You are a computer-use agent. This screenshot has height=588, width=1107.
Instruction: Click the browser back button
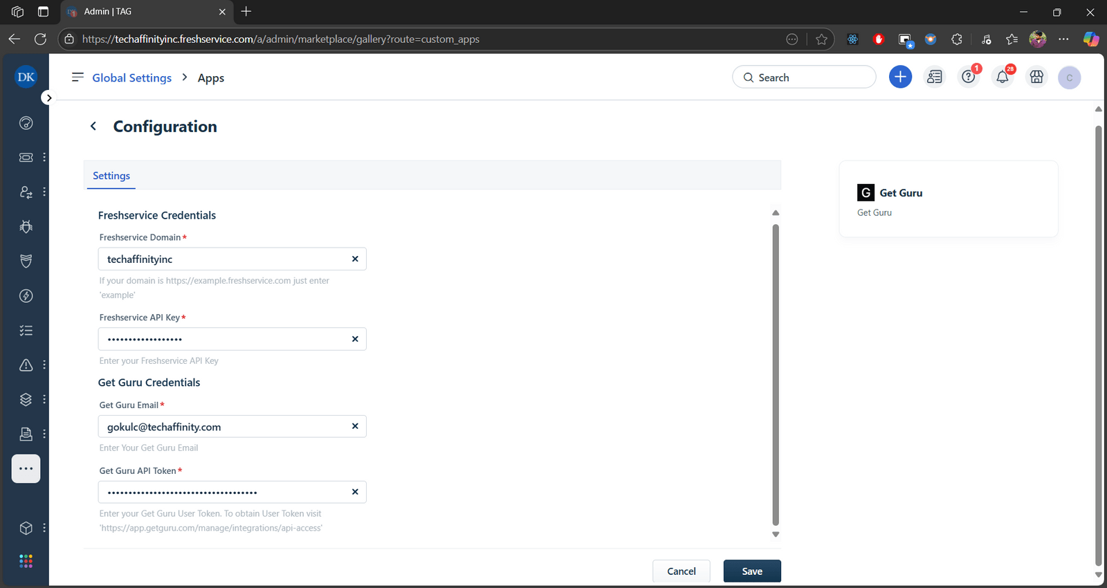[x=15, y=39]
